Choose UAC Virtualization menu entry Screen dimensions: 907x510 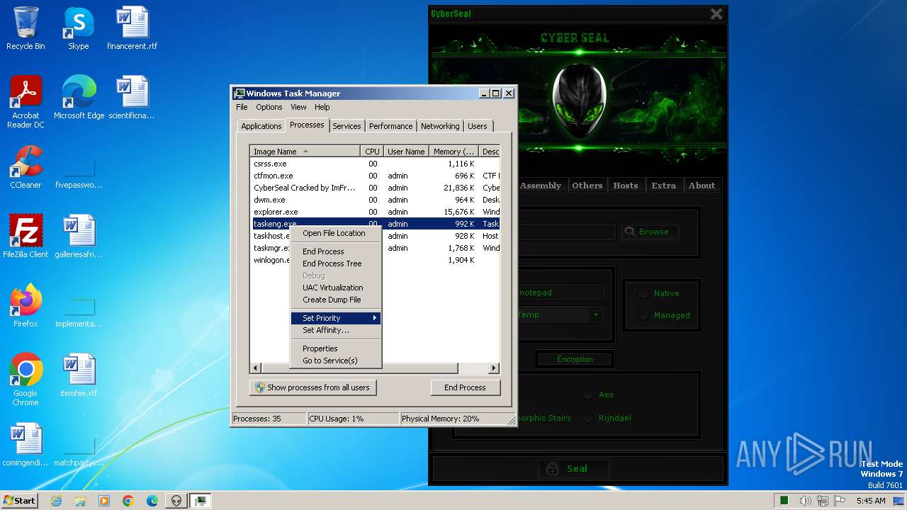[x=336, y=288]
